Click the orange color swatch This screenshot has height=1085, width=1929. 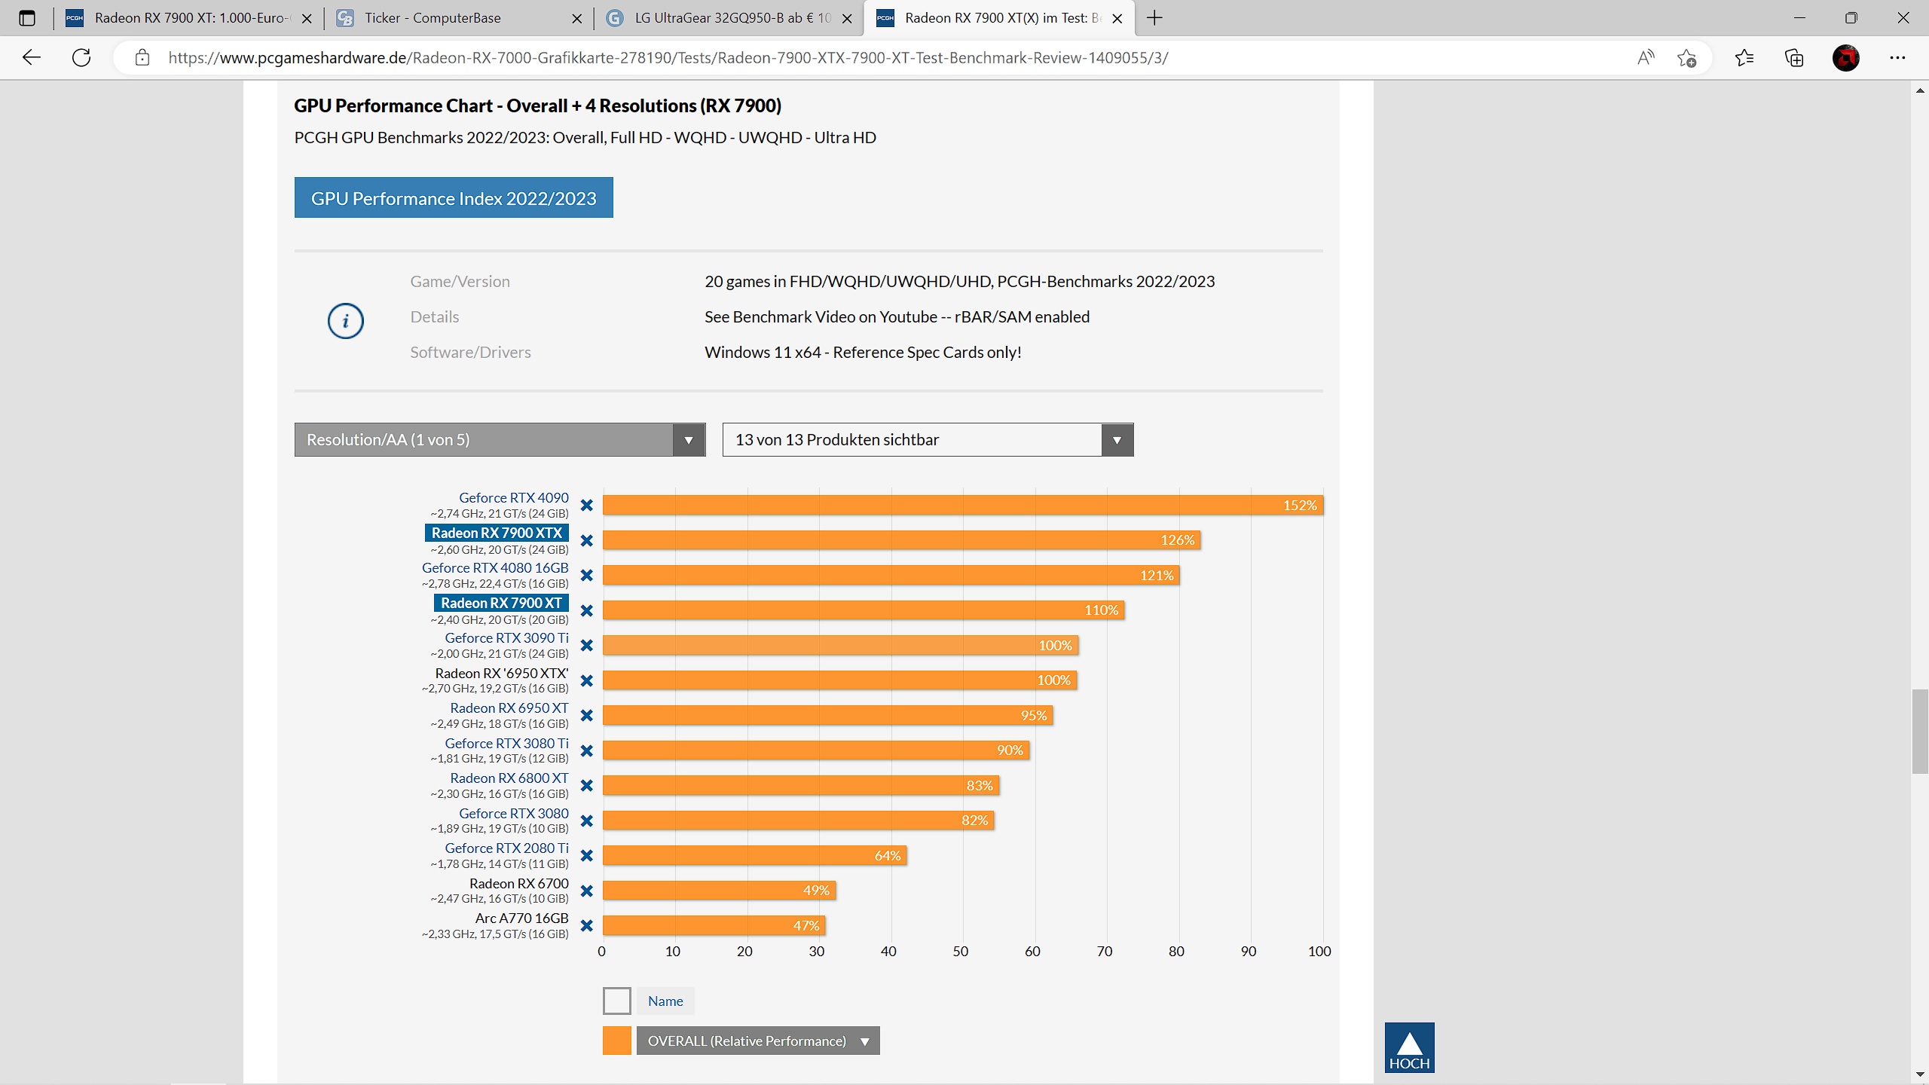coord(616,1041)
